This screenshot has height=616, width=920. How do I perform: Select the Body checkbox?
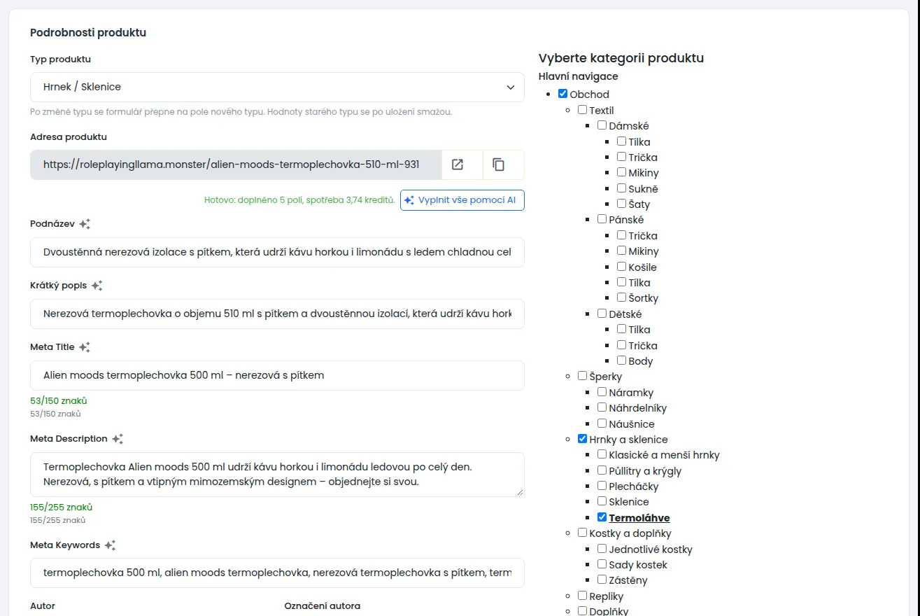tap(621, 360)
